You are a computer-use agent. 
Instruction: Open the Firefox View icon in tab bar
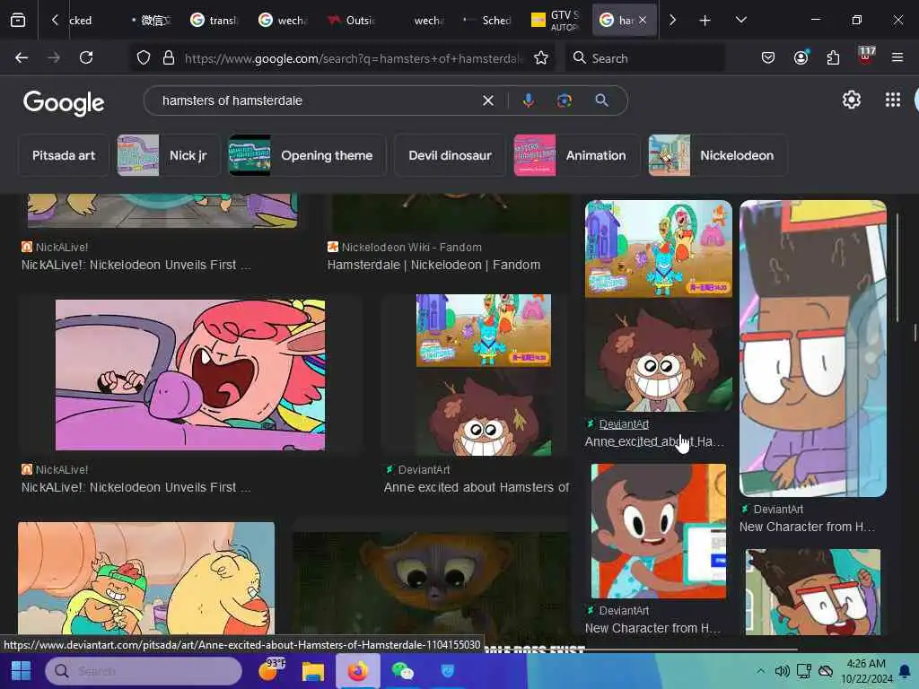click(x=18, y=21)
